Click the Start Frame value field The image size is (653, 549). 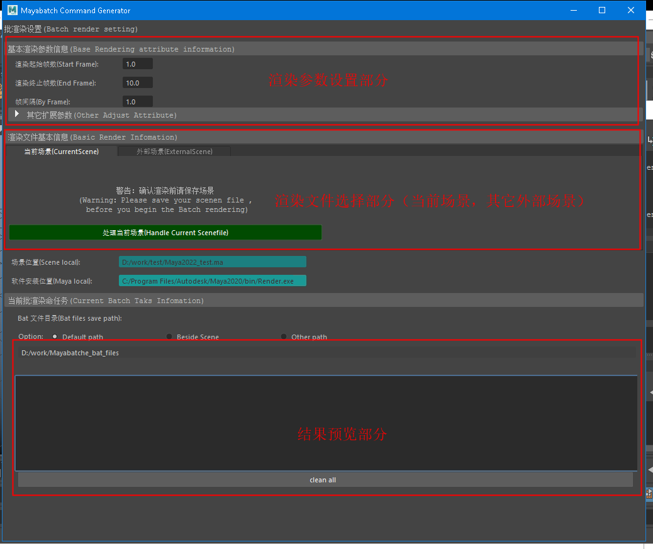click(x=137, y=64)
